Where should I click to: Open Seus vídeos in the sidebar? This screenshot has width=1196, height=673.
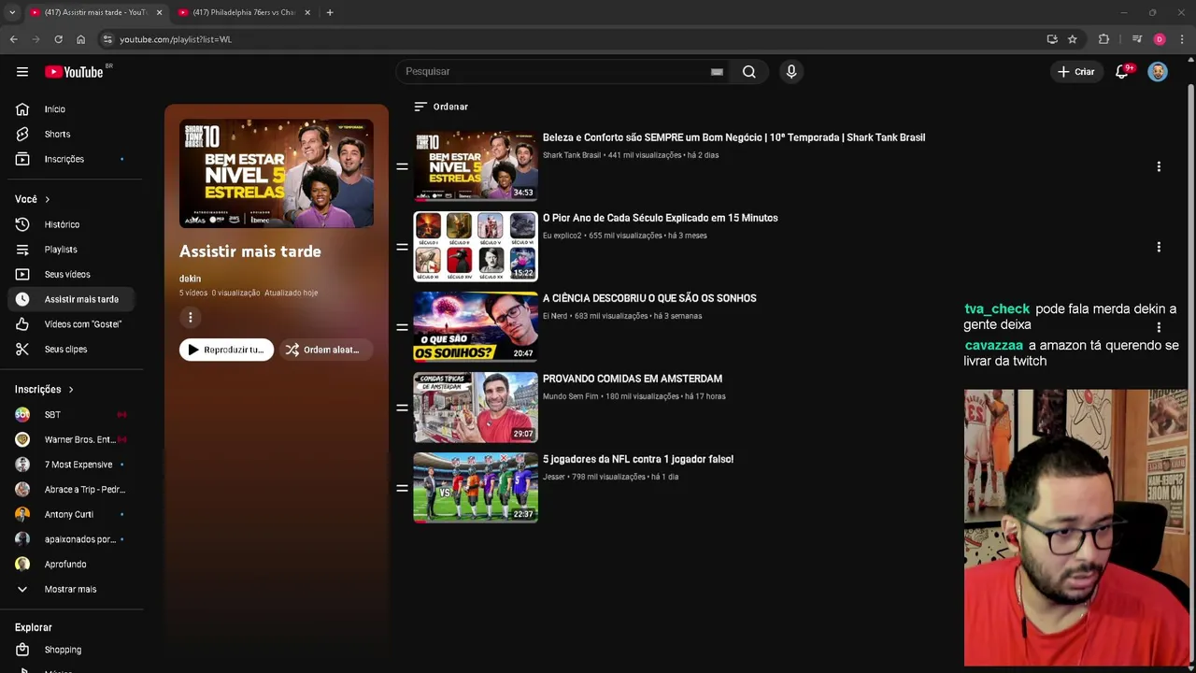tap(72, 275)
